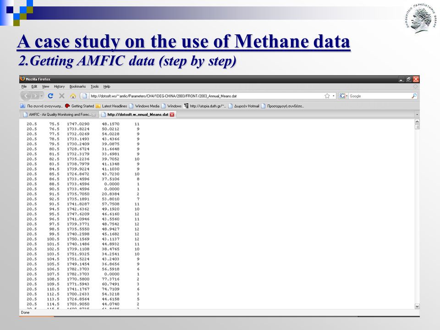Viewport: 440px width, 330px height.
Task: Open the Προσαρμογή συνδέσε... bookmark
Action: tap(283, 106)
